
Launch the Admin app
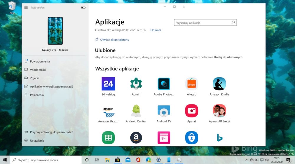(x=136, y=84)
